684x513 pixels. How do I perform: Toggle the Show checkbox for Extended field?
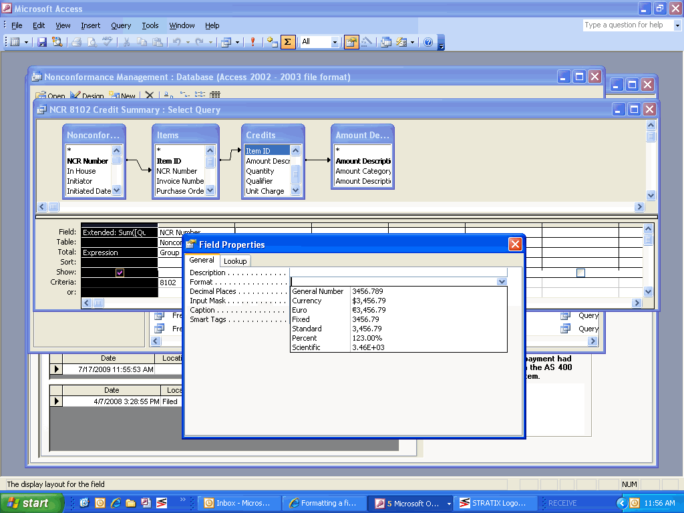point(120,273)
